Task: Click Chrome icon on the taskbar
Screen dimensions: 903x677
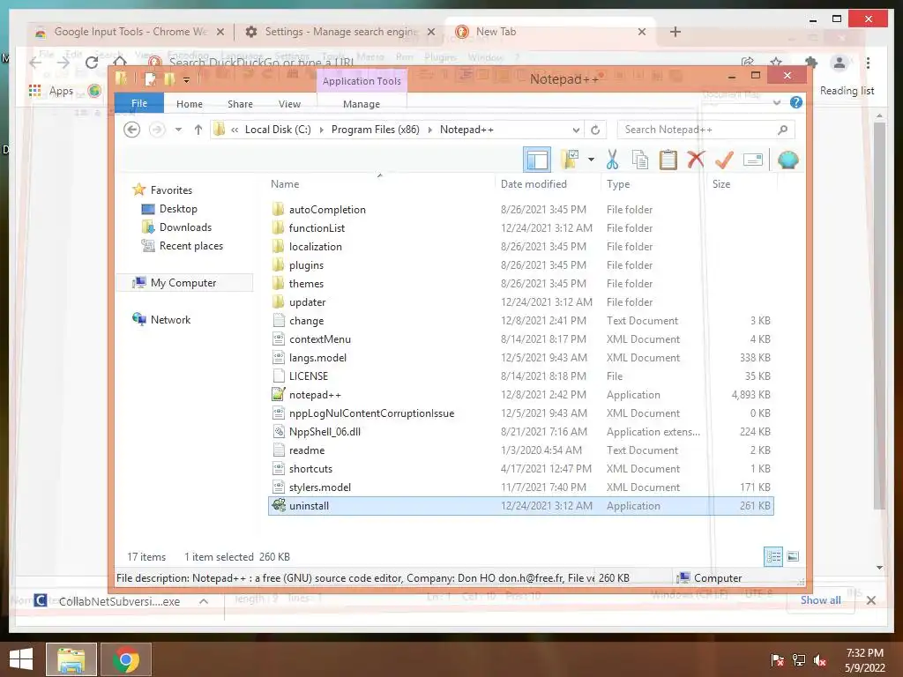Action: coord(126,659)
